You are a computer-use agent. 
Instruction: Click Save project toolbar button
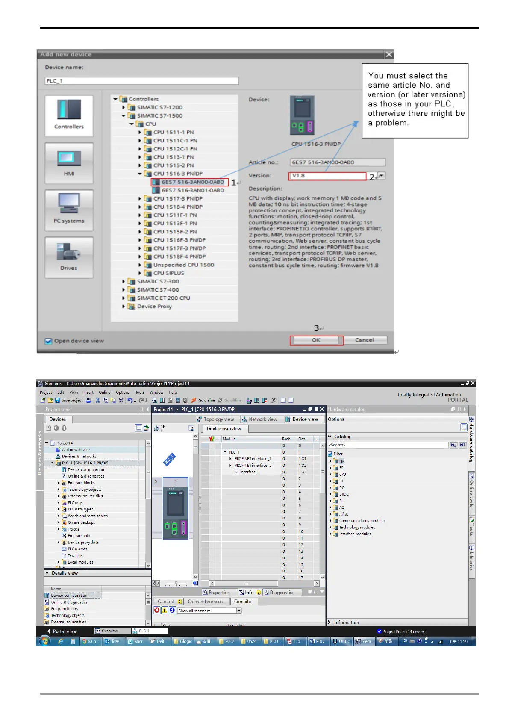pos(69,401)
